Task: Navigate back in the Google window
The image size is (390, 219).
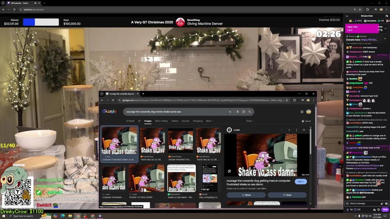Action: pyautogui.click(x=102, y=100)
